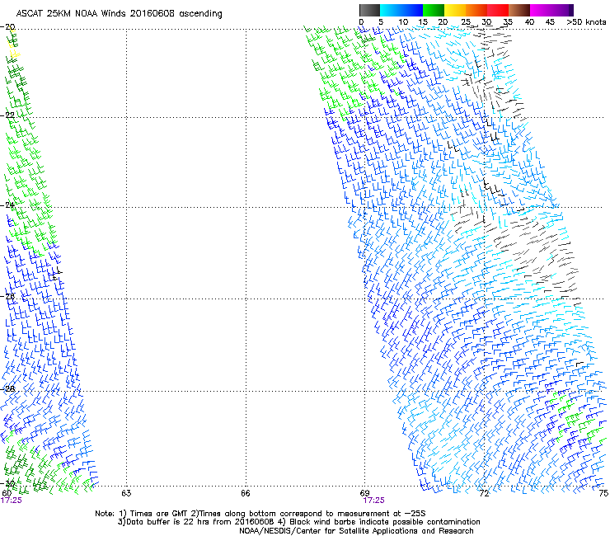Click the '5' label on the wind speed scale
This screenshot has width=610, height=536.
[x=381, y=22]
